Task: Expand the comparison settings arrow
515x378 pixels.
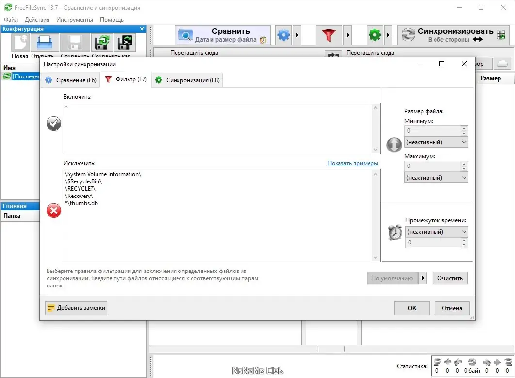Action: pyautogui.click(x=297, y=35)
